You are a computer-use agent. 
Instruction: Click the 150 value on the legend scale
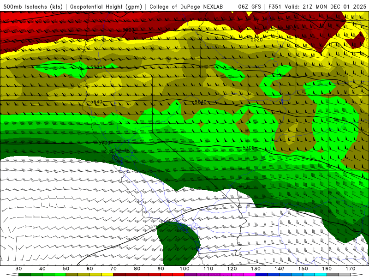point(303,269)
